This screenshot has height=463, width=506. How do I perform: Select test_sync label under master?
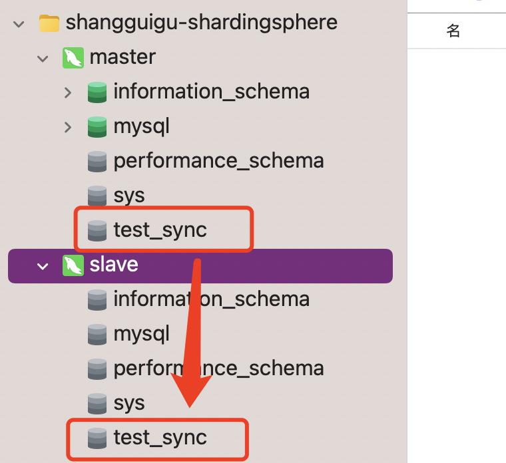pos(160,230)
